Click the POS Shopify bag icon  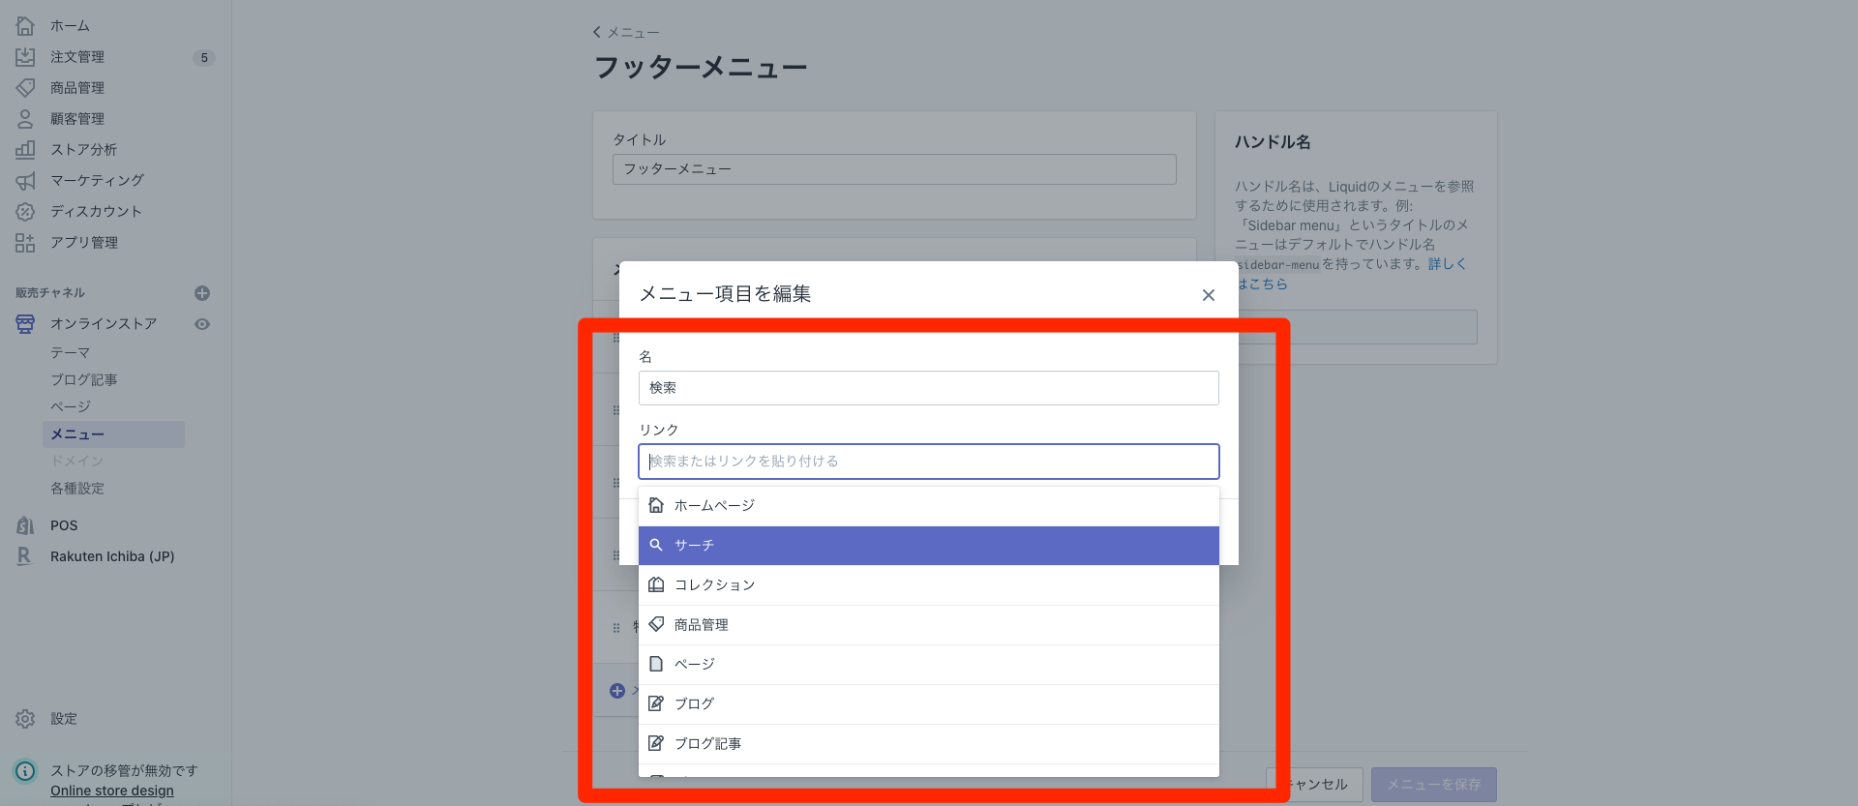point(25,525)
